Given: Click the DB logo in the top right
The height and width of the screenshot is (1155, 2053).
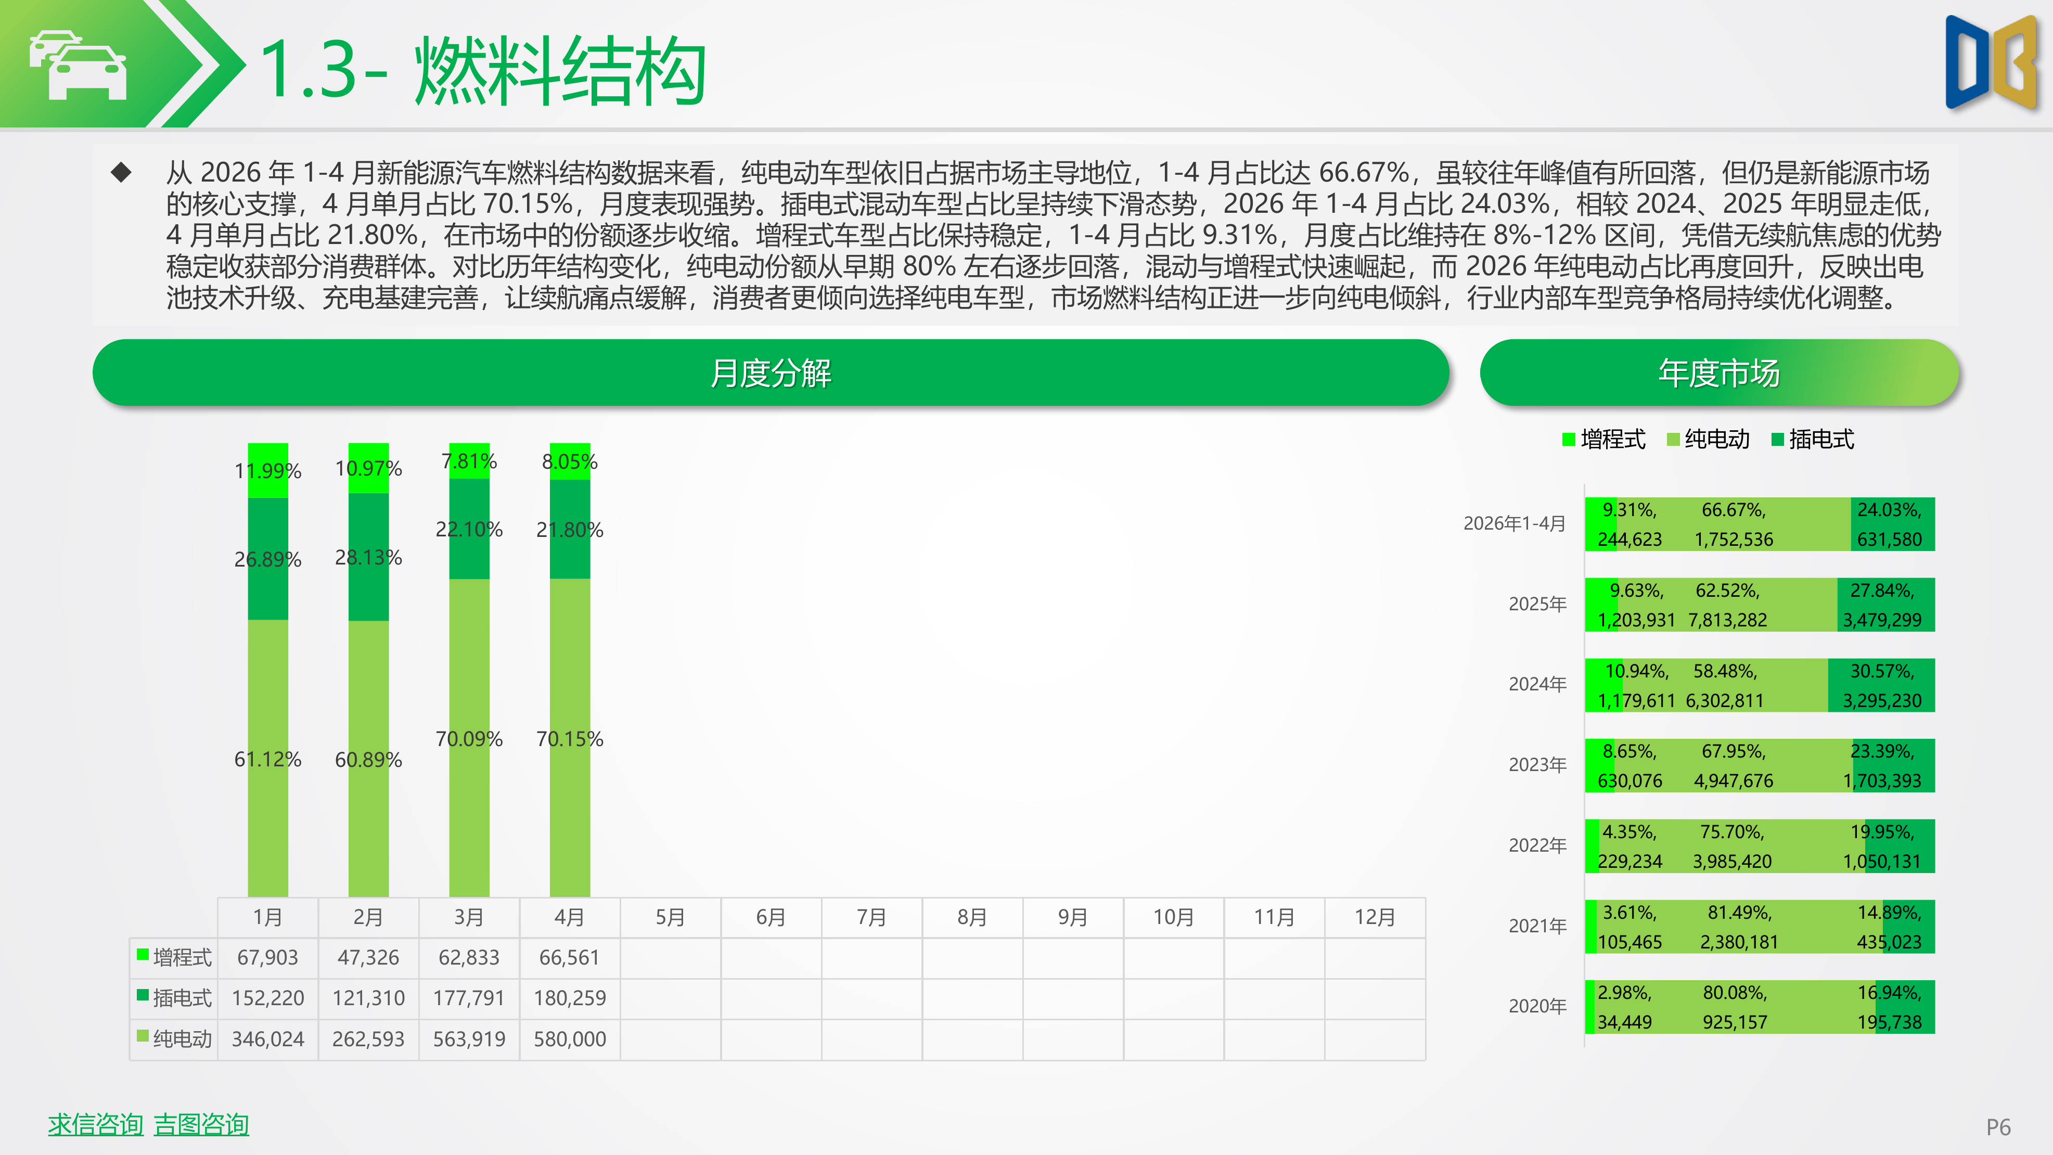Looking at the screenshot, I should pyautogui.click(x=1993, y=63).
